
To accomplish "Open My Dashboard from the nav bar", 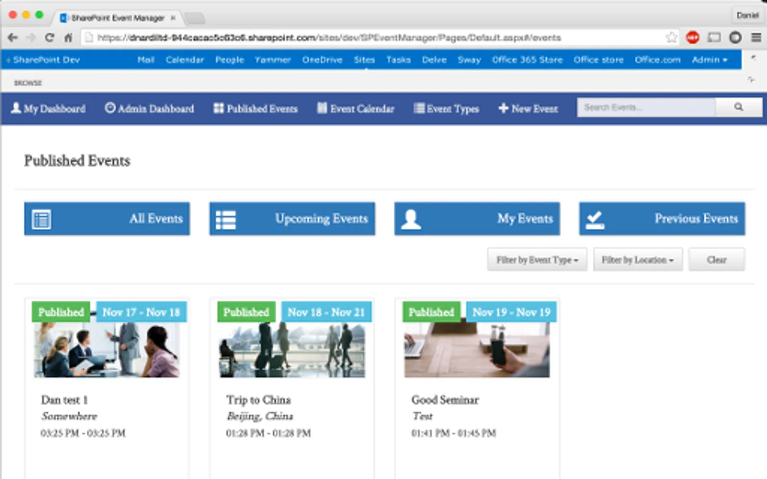I will click(48, 109).
